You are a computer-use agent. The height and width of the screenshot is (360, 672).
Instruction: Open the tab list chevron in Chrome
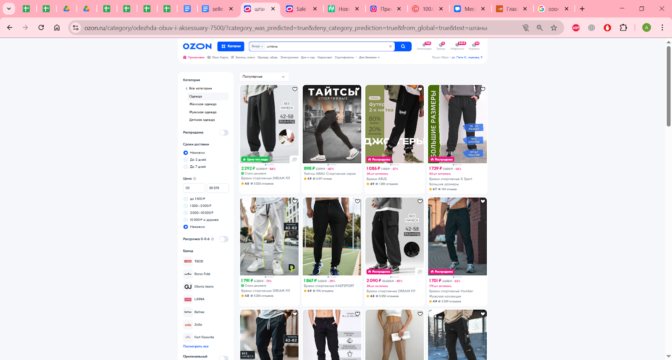click(x=9, y=9)
